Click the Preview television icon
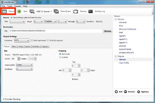This screenshot has height=103, width=155. coord(76,11)
